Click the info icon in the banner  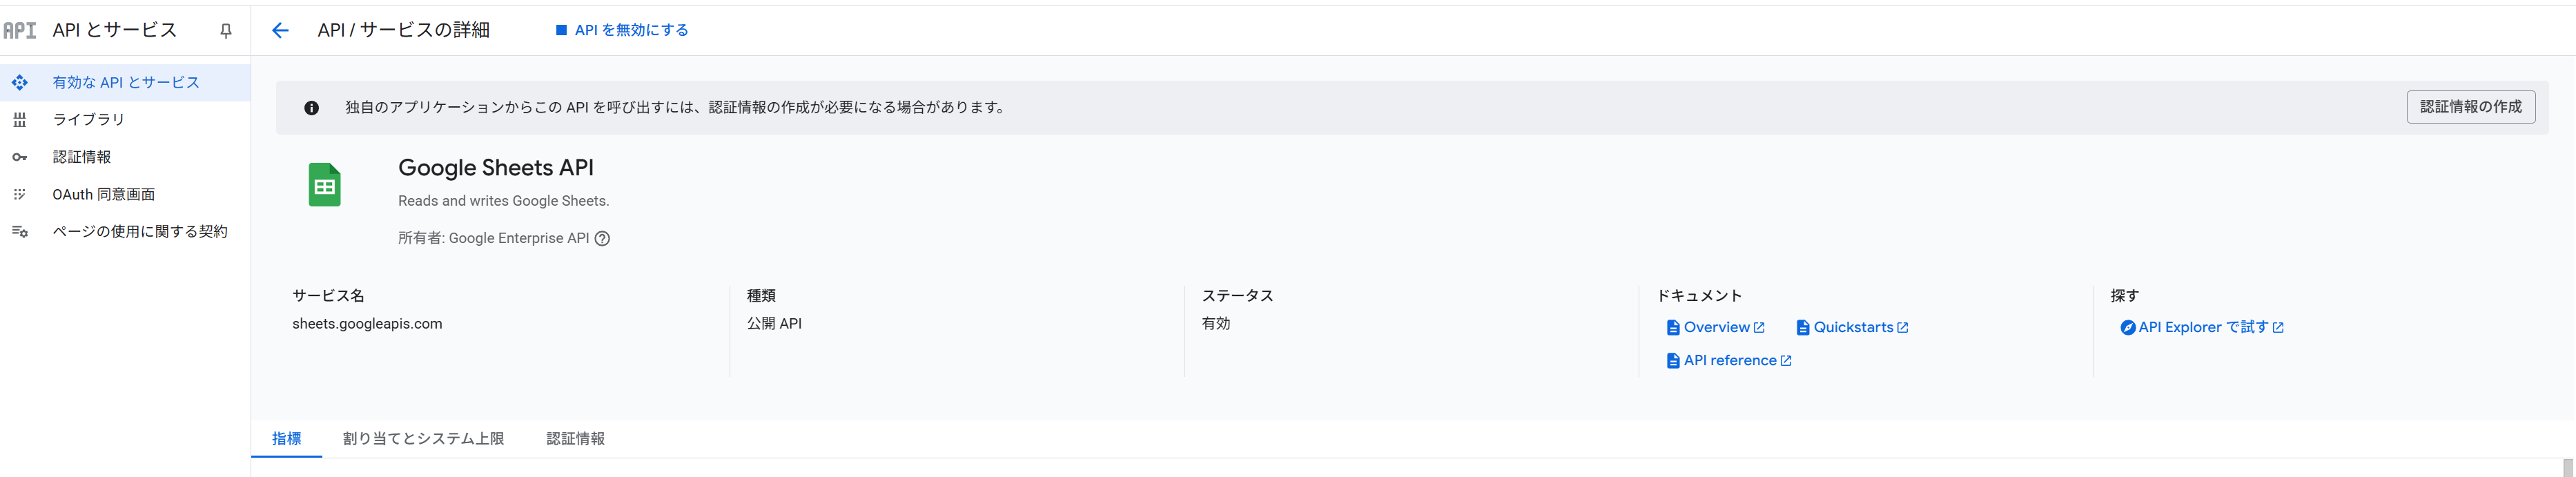tap(312, 108)
